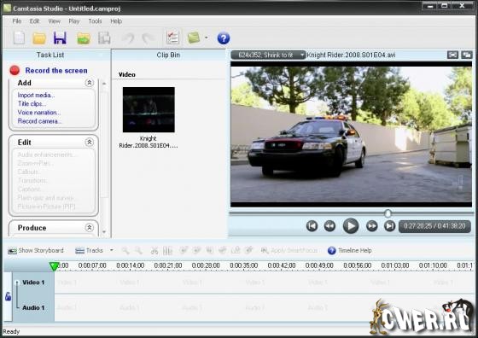Click the undo arrow in the main toolbar
Image resolution: width=478 pixels, height=338 pixels.
coord(128,38)
